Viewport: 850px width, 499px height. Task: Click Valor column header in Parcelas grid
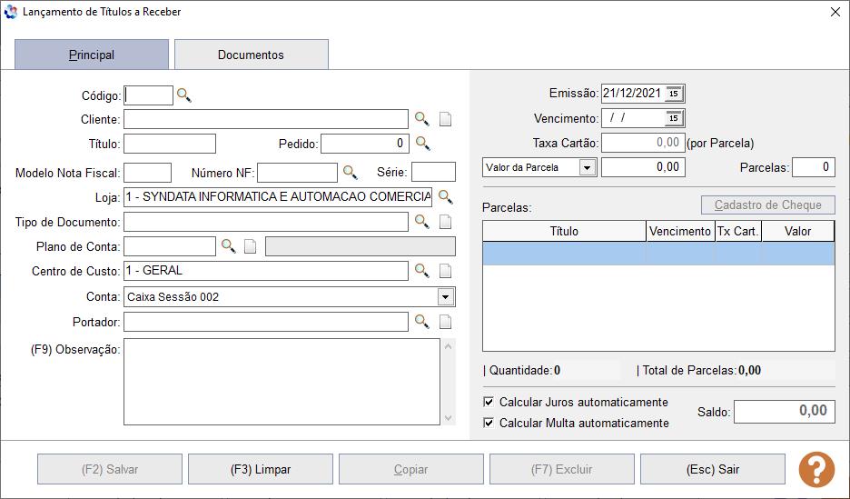coord(797,231)
